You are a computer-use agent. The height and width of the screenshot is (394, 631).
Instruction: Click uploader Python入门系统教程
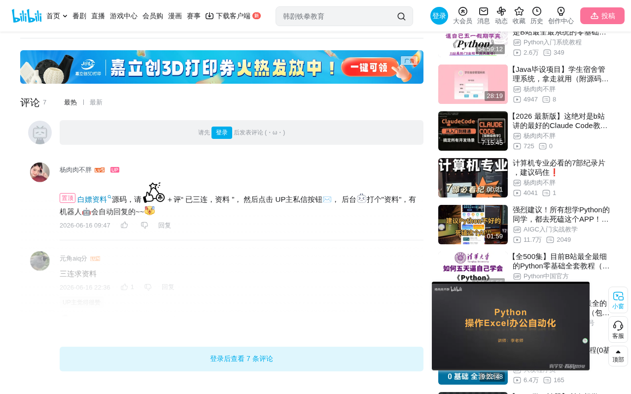(553, 42)
